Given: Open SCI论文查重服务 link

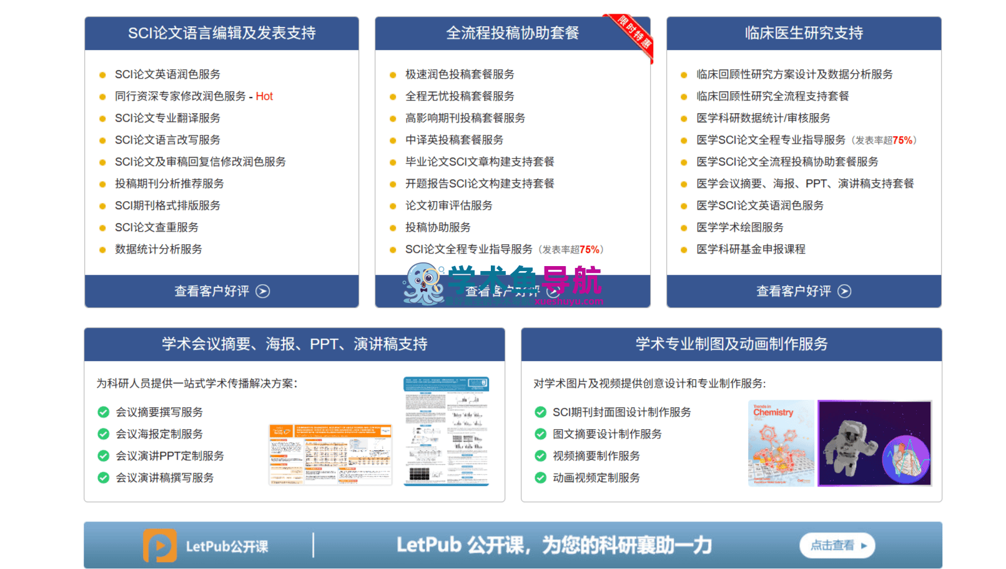Looking at the screenshot, I should click(157, 227).
